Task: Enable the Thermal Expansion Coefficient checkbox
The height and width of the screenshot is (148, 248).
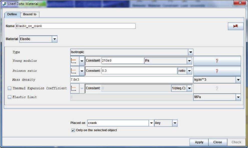Action: tap(10, 88)
